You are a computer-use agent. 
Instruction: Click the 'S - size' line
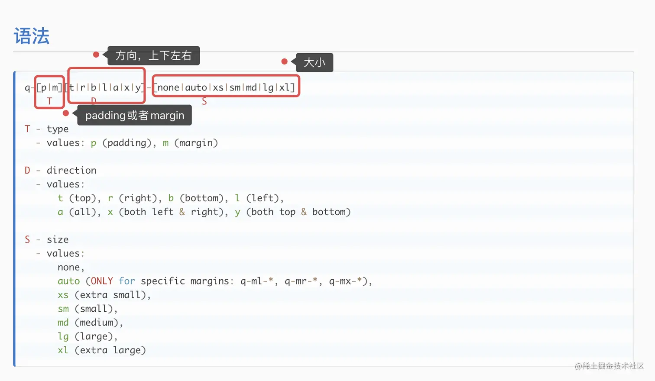47,240
